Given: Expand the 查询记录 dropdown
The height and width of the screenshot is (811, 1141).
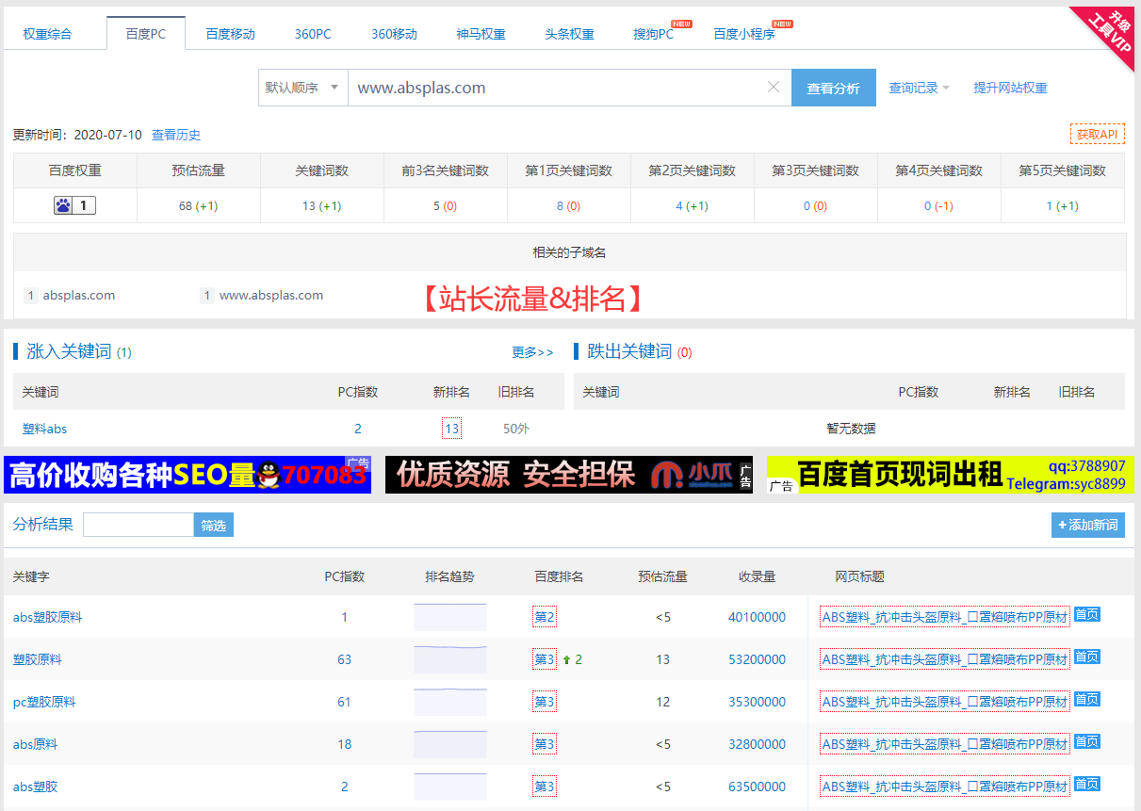Looking at the screenshot, I should click(919, 88).
